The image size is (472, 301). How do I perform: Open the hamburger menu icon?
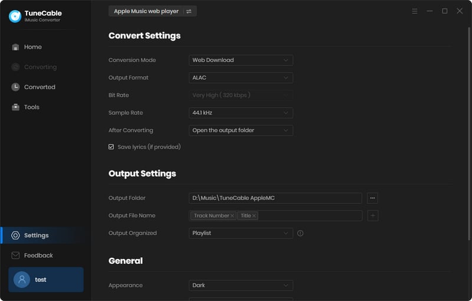(x=415, y=11)
